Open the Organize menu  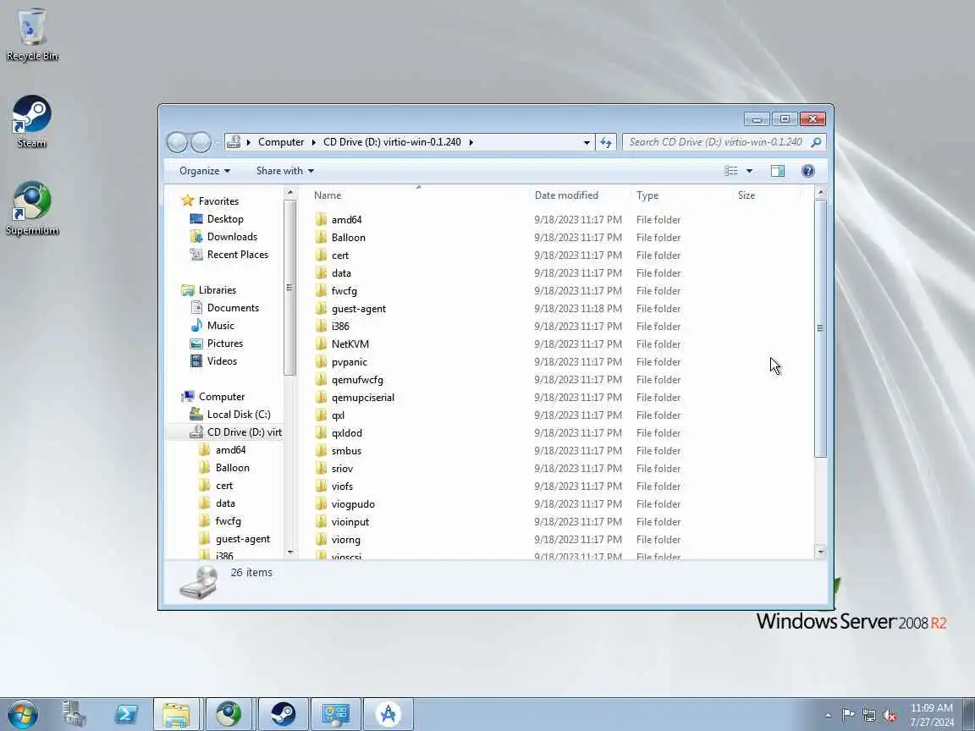coord(205,171)
